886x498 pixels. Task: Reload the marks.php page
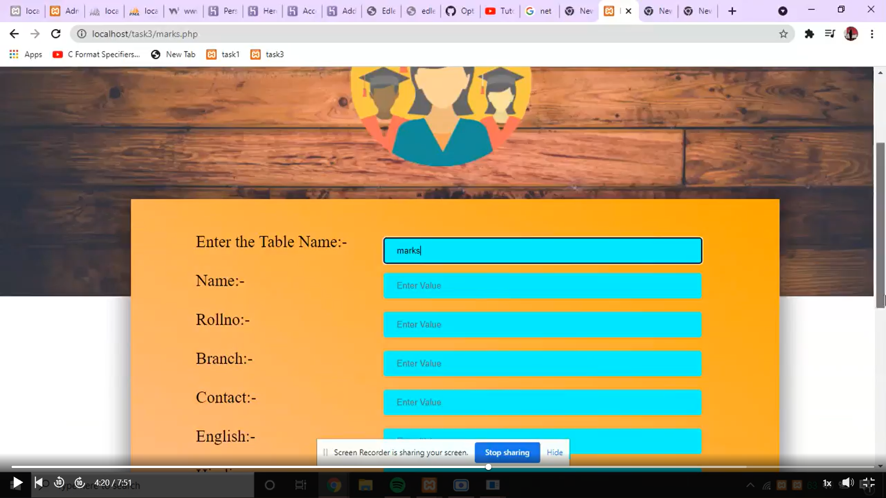[x=56, y=34]
